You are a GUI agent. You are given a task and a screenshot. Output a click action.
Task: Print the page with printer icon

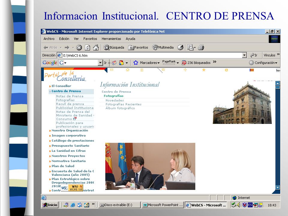click(201, 48)
